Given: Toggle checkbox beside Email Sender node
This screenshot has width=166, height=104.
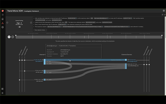Looking at the screenshot, I should click(128, 60).
